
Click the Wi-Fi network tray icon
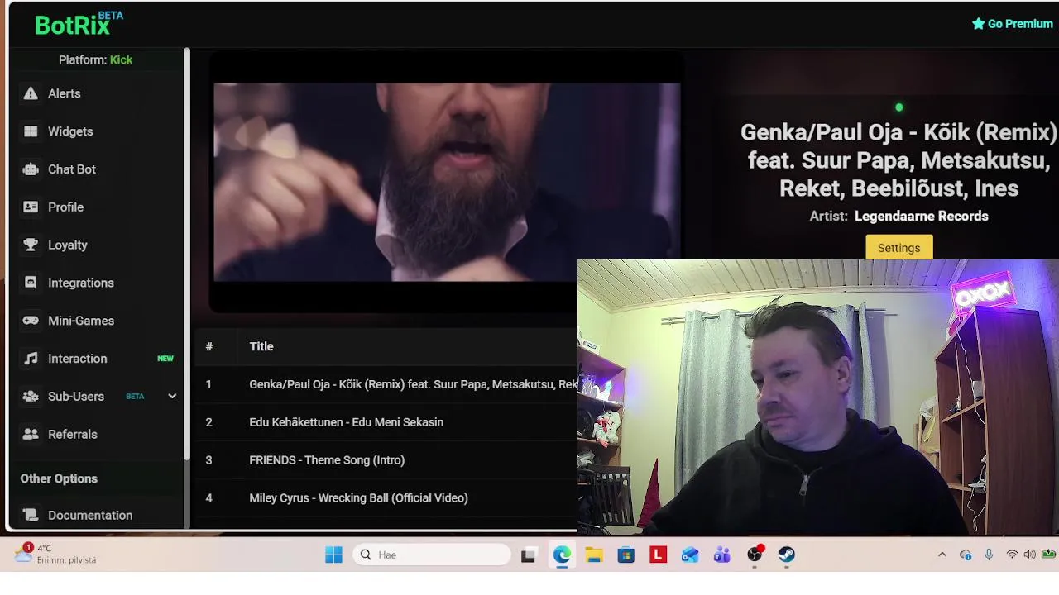point(1012,555)
